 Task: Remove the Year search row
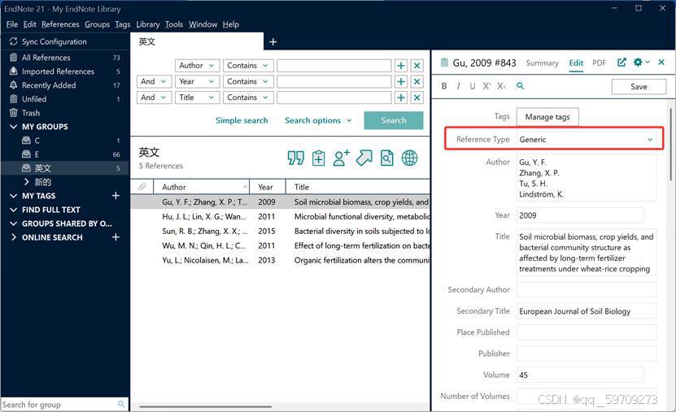coord(417,81)
